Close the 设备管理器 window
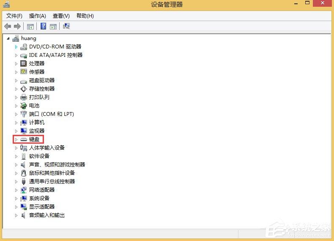Screen dimensions: 334x241 [x=322, y=3]
